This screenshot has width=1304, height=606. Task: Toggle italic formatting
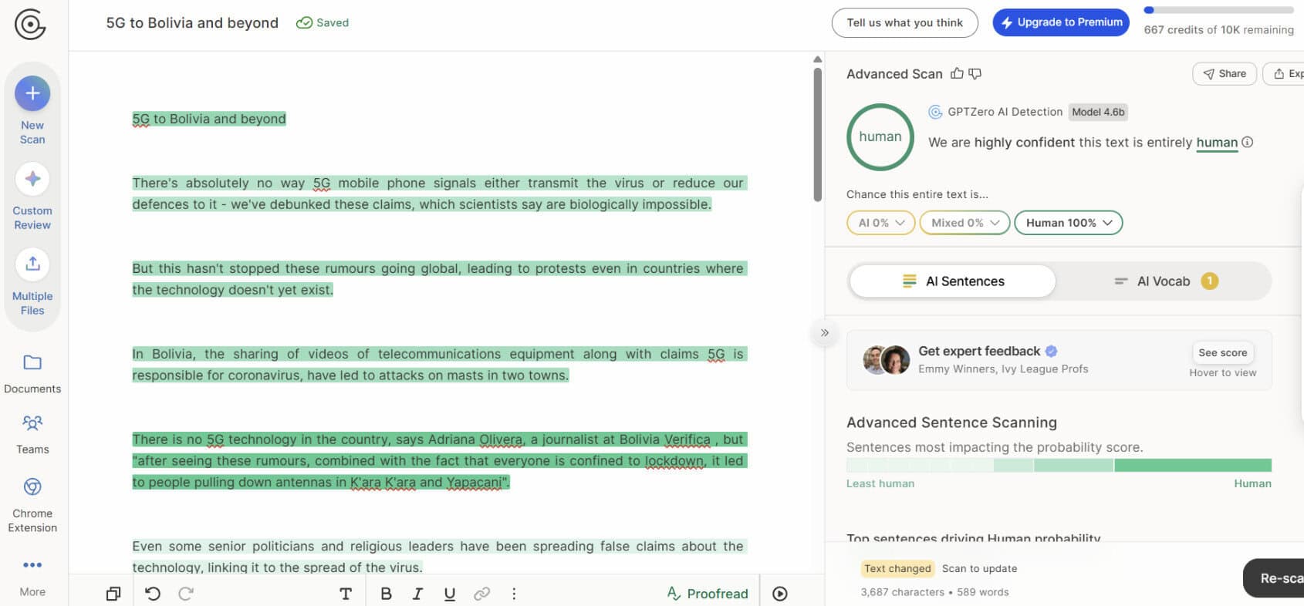point(417,594)
